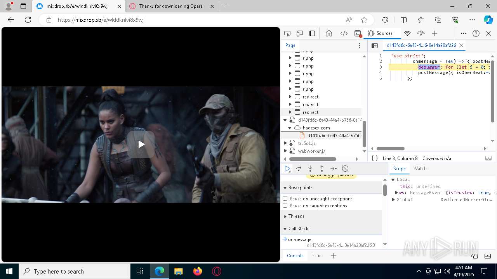
Task: Step over next function call
Action: tap(299, 169)
